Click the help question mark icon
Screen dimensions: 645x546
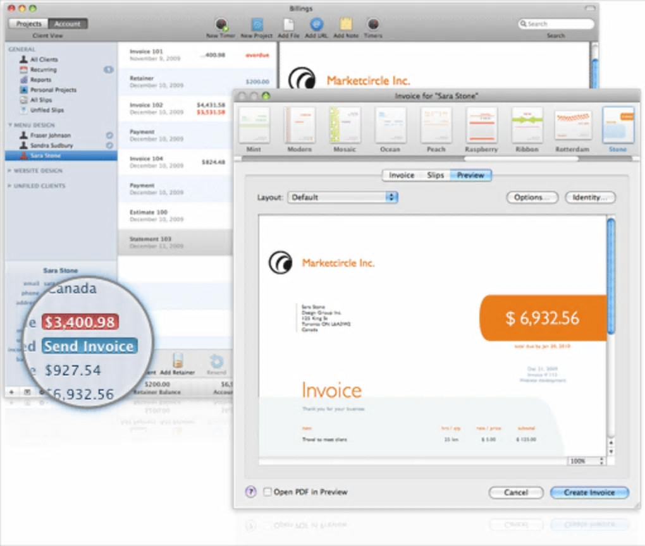tap(250, 492)
